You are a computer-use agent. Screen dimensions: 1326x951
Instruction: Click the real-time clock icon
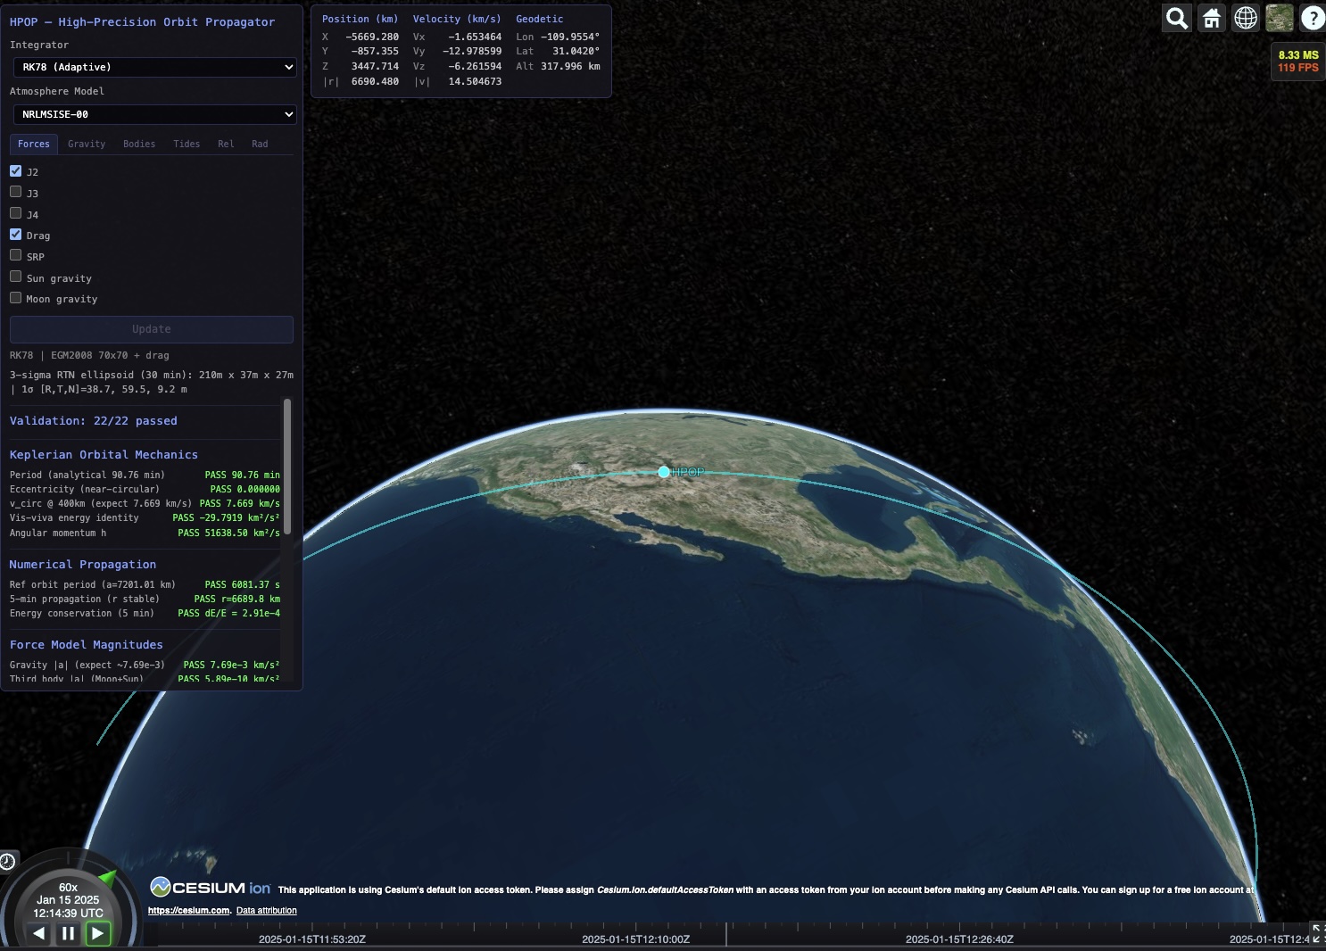[7, 861]
